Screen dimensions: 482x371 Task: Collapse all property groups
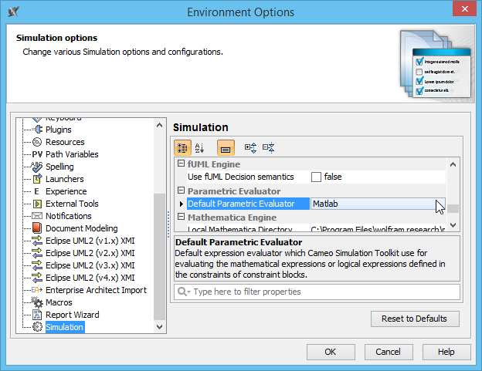point(268,147)
